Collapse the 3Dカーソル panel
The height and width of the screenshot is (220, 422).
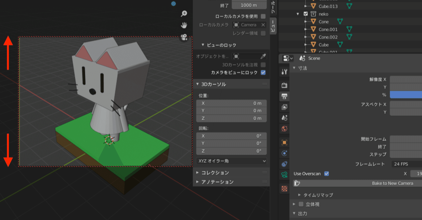point(197,84)
